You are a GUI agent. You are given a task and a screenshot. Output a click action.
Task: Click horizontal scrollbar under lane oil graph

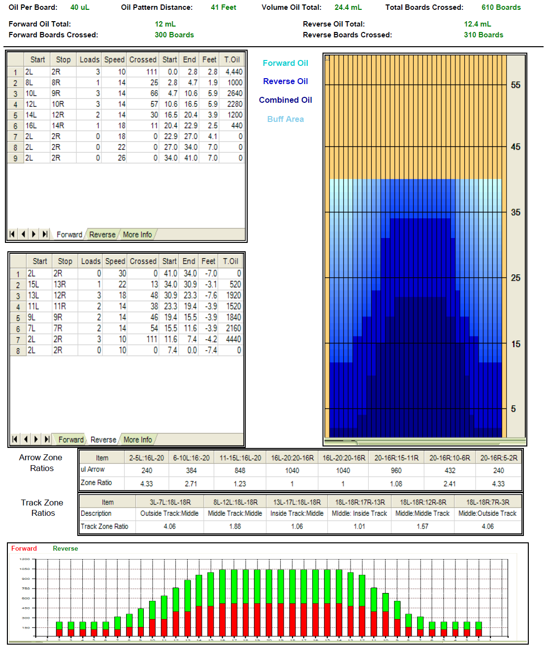click(423, 441)
